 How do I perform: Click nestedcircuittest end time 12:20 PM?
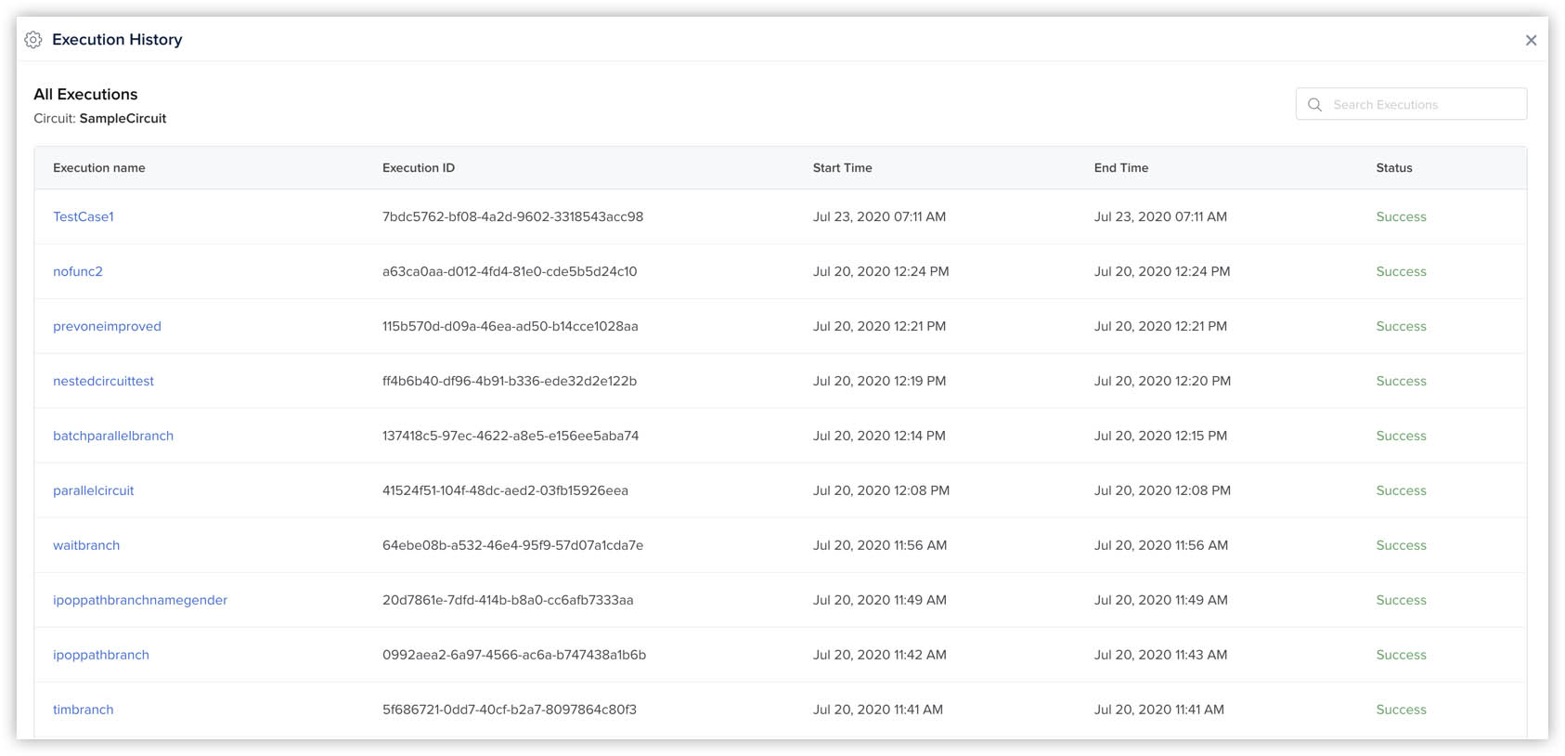[x=1162, y=381]
